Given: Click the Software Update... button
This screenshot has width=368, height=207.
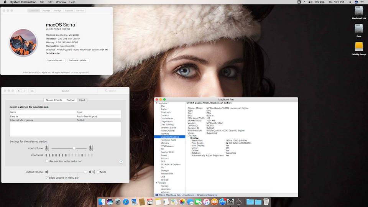Looking at the screenshot, I should (x=78, y=61).
